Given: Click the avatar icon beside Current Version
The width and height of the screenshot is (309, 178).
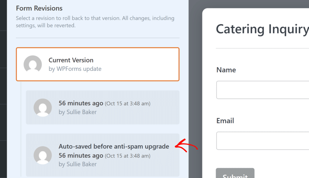Looking at the screenshot, I should [33, 64].
